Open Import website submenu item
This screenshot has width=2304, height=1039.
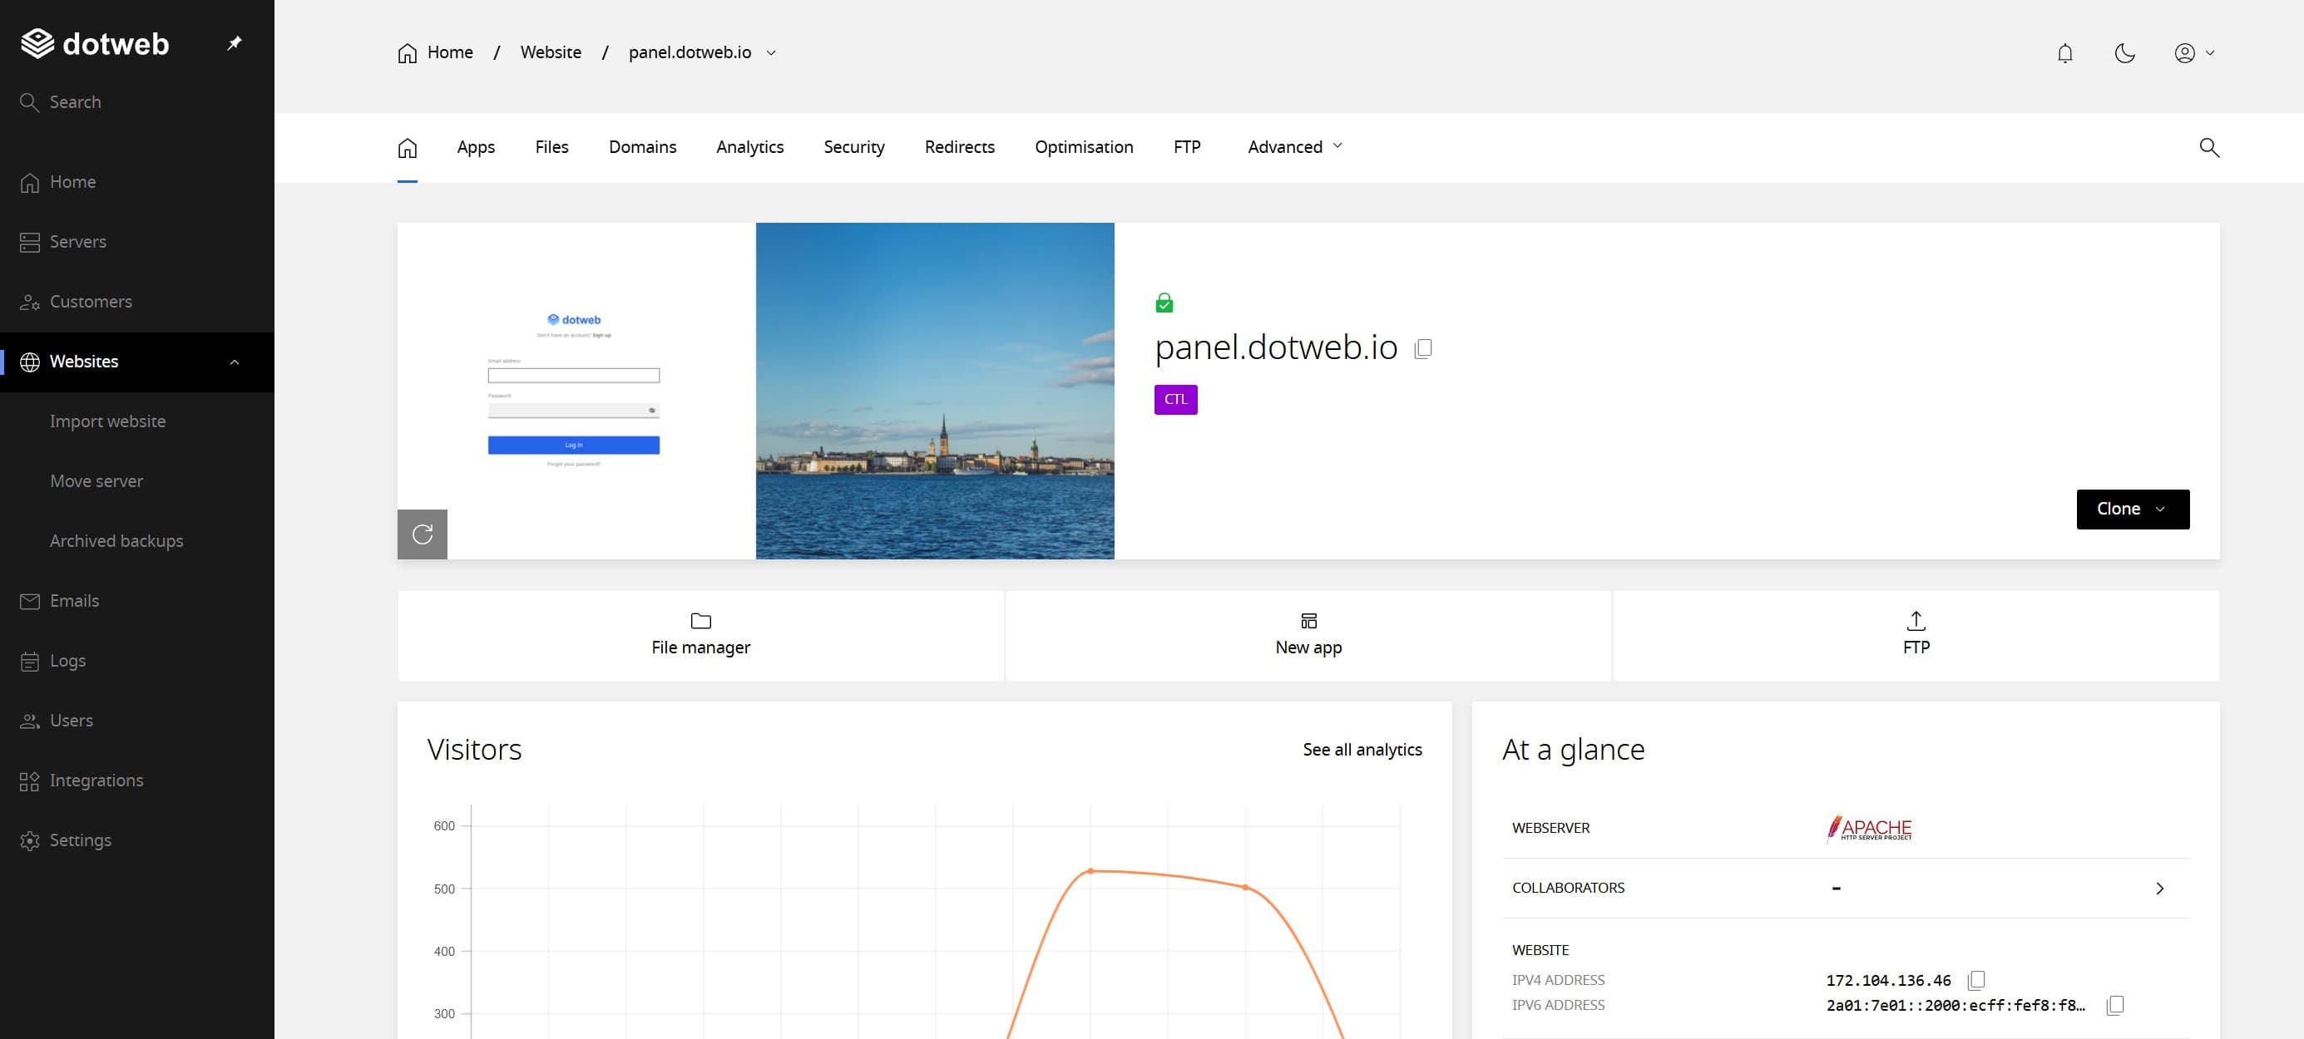(x=107, y=421)
